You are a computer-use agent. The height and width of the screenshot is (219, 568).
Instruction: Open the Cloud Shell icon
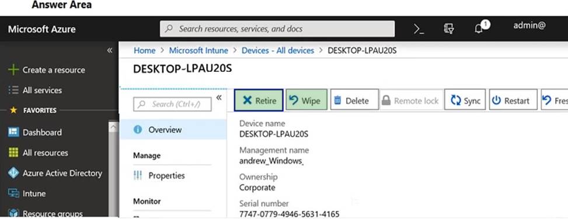[419, 29]
